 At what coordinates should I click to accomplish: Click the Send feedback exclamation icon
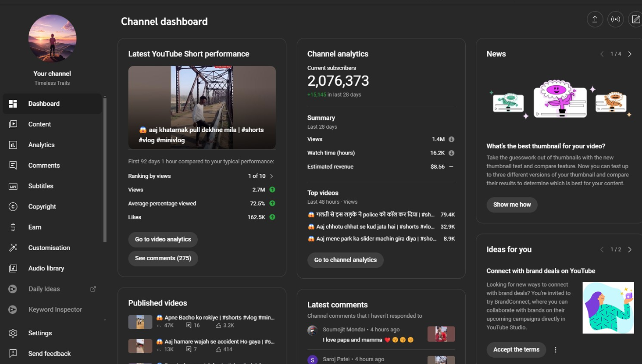click(13, 354)
